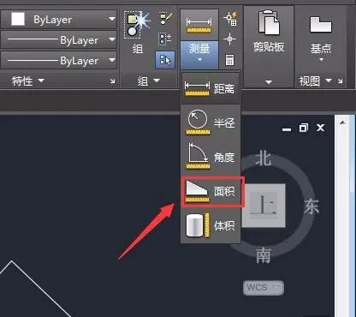This screenshot has height=317, width=356.
Task: Click the ID point crosshair icon
Action: [230, 39]
